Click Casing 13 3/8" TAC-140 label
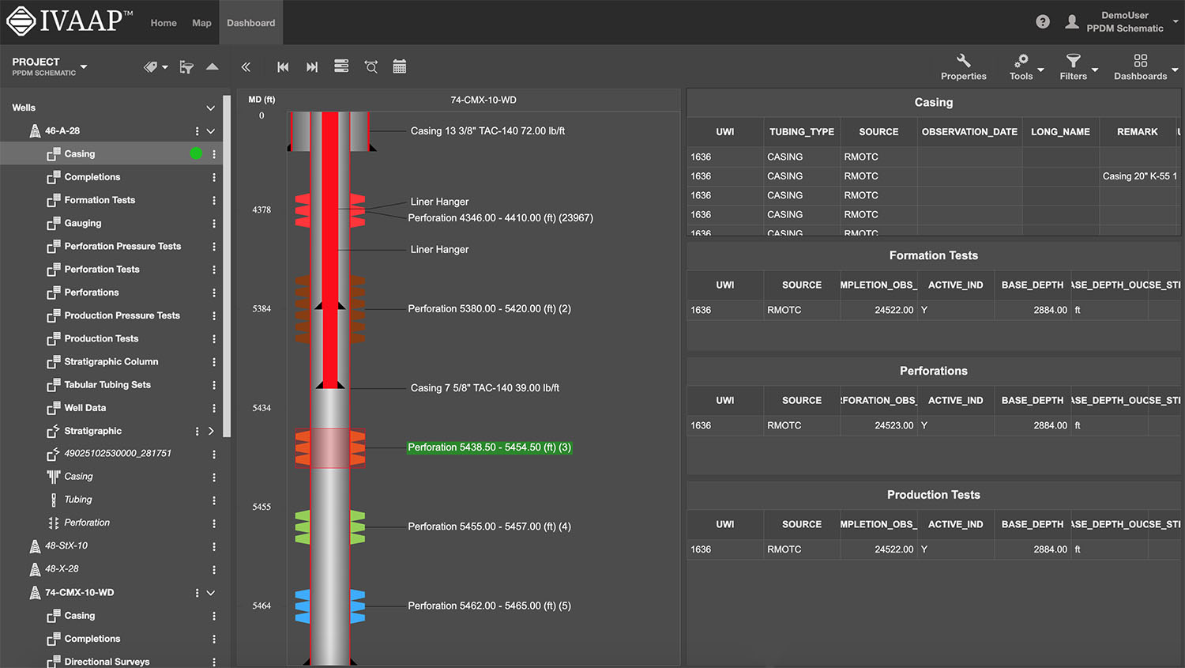Image resolution: width=1185 pixels, height=668 pixels. (x=487, y=131)
